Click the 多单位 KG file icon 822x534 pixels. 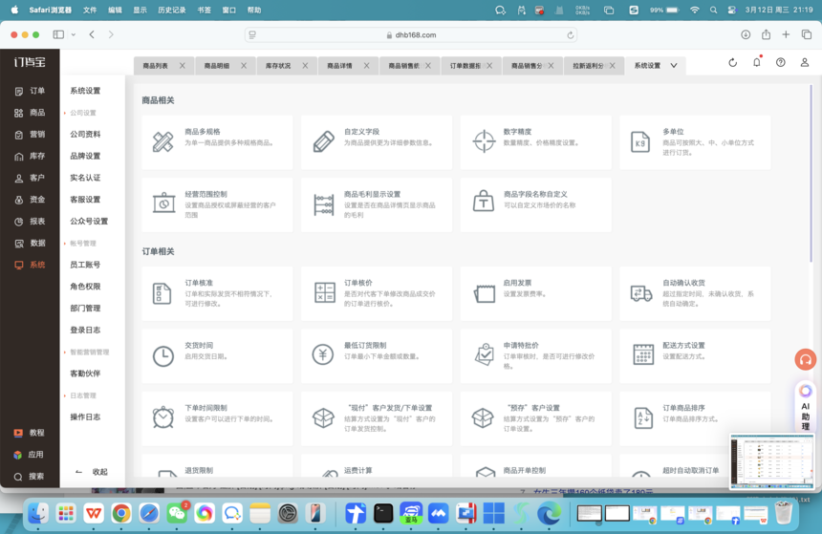(x=640, y=142)
